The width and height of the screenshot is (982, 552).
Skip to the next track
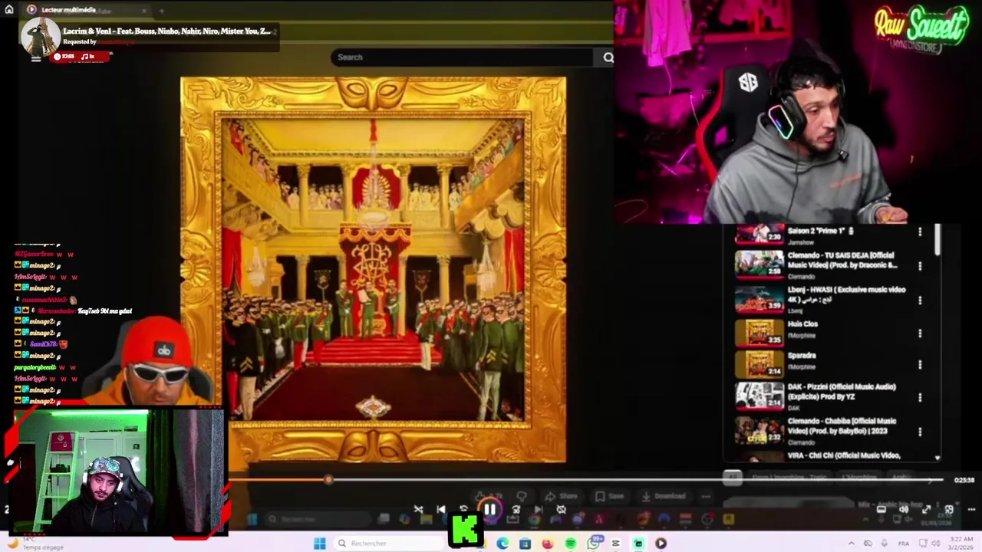539,509
